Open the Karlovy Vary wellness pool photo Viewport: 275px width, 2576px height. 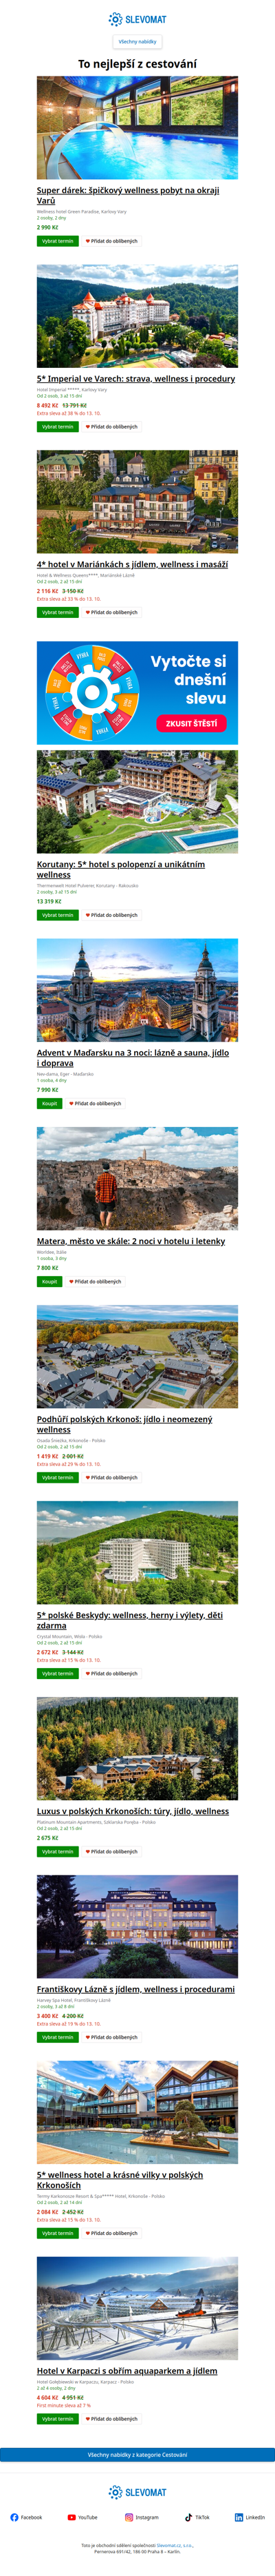point(137,128)
